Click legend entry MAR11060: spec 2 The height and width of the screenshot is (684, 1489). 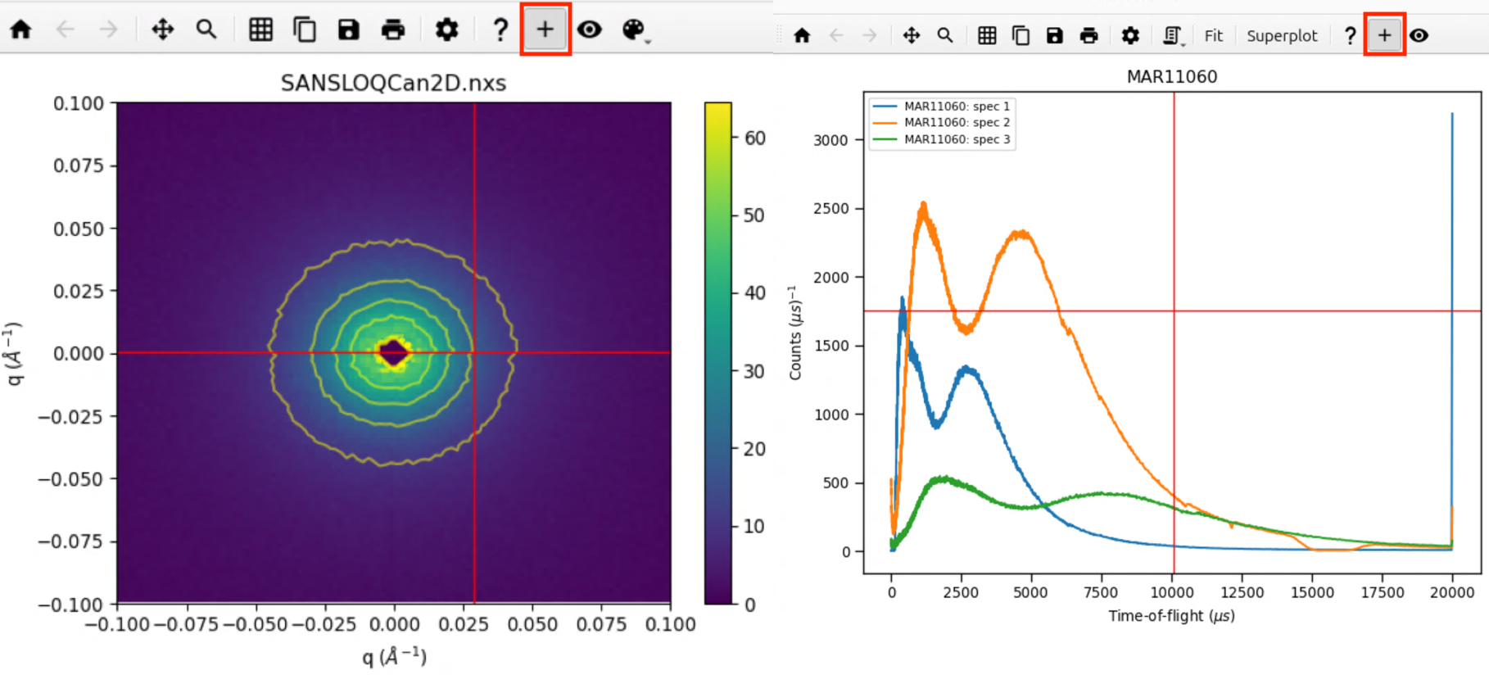click(x=956, y=123)
